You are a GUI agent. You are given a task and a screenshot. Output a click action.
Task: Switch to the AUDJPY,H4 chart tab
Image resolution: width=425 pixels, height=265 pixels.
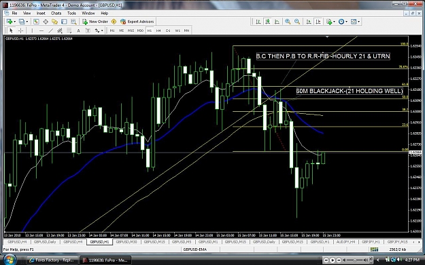(345, 242)
